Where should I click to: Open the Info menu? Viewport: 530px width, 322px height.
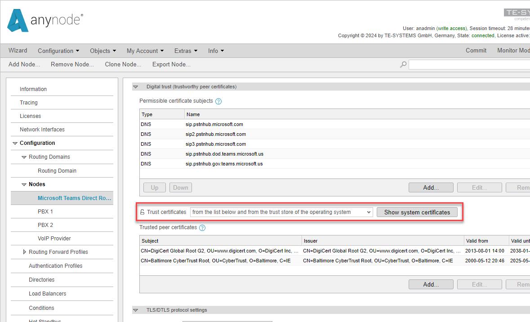(216, 51)
